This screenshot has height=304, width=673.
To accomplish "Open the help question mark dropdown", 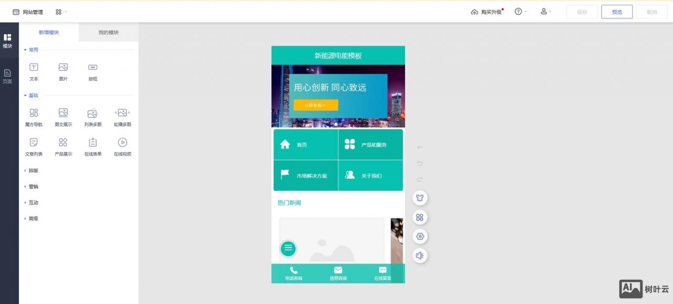I will coord(520,12).
